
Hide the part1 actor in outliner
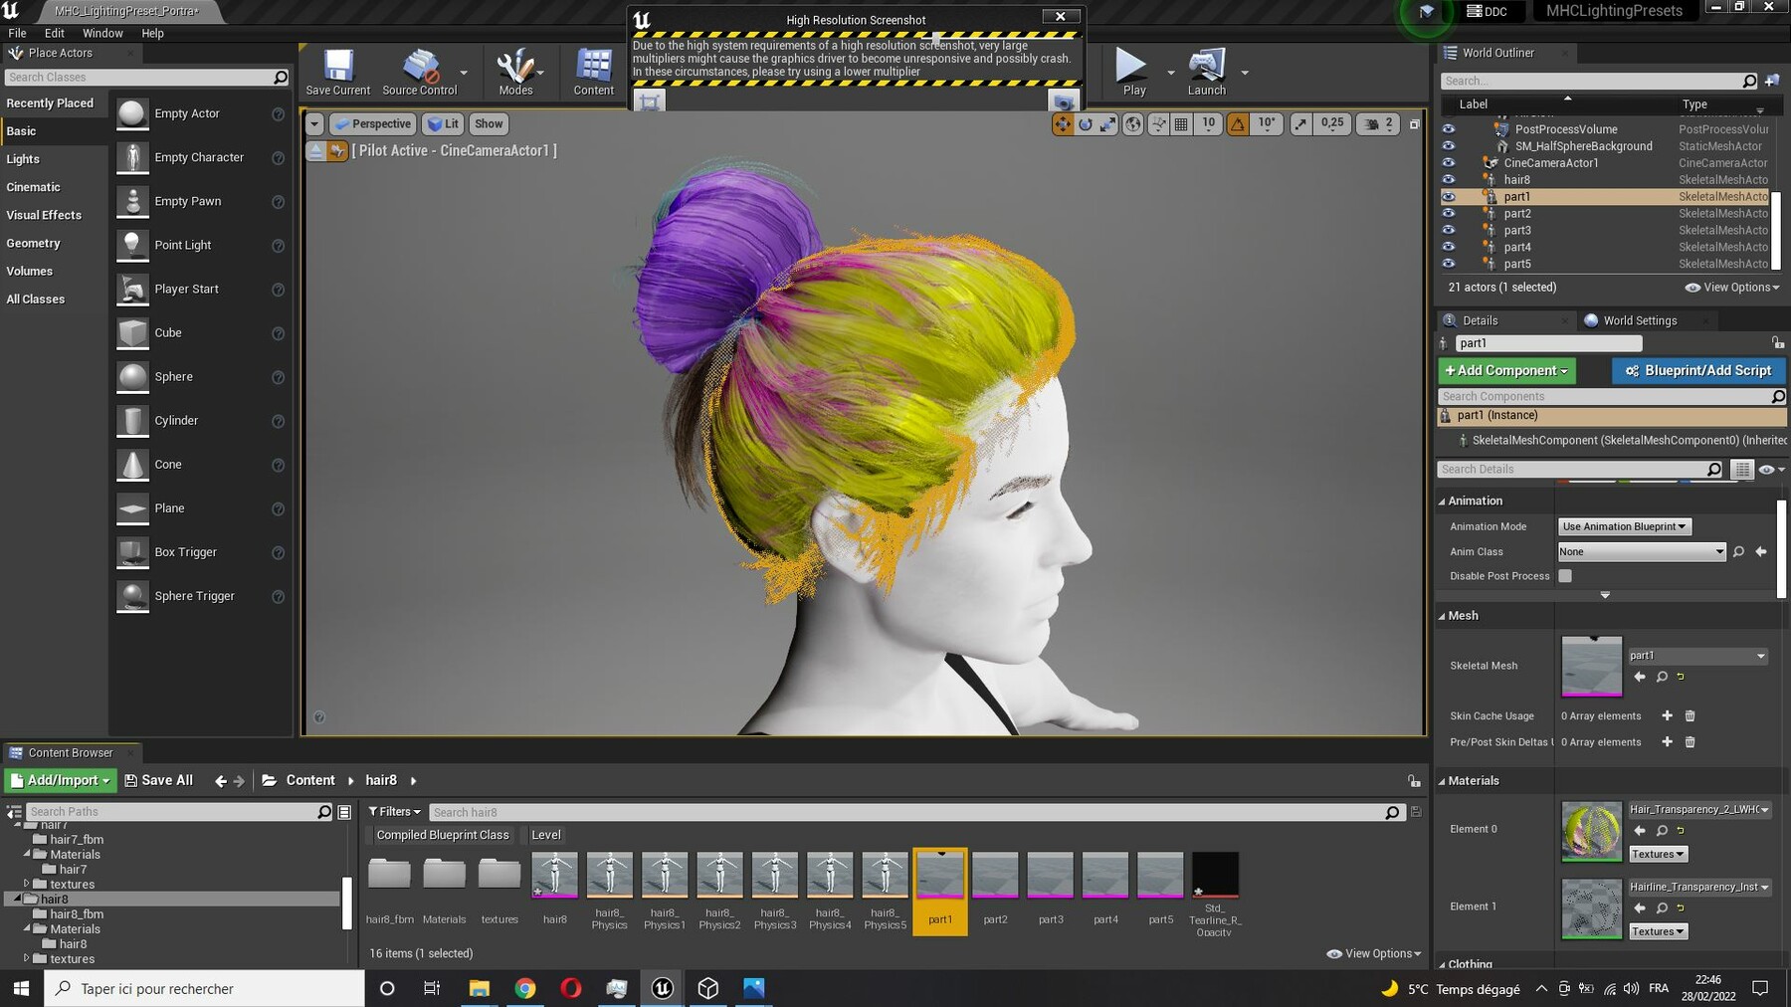click(1449, 197)
